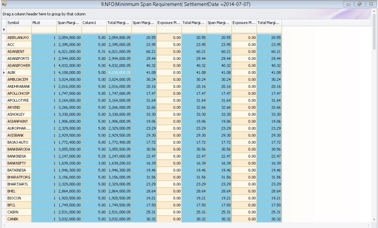The height and width of the screenshot is (228, 378).
Task: Select the BAJAJ-AUTO symbol cell
Action: tap(19, 142)
